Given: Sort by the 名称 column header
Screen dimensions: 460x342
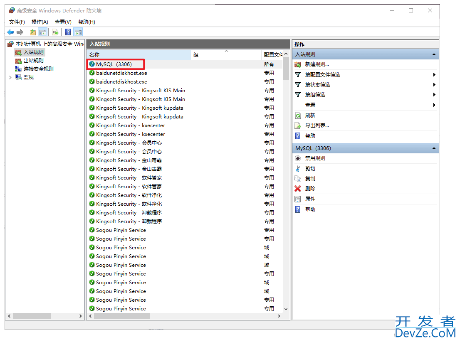Looking at the screenshot, I should coord(139,55).
